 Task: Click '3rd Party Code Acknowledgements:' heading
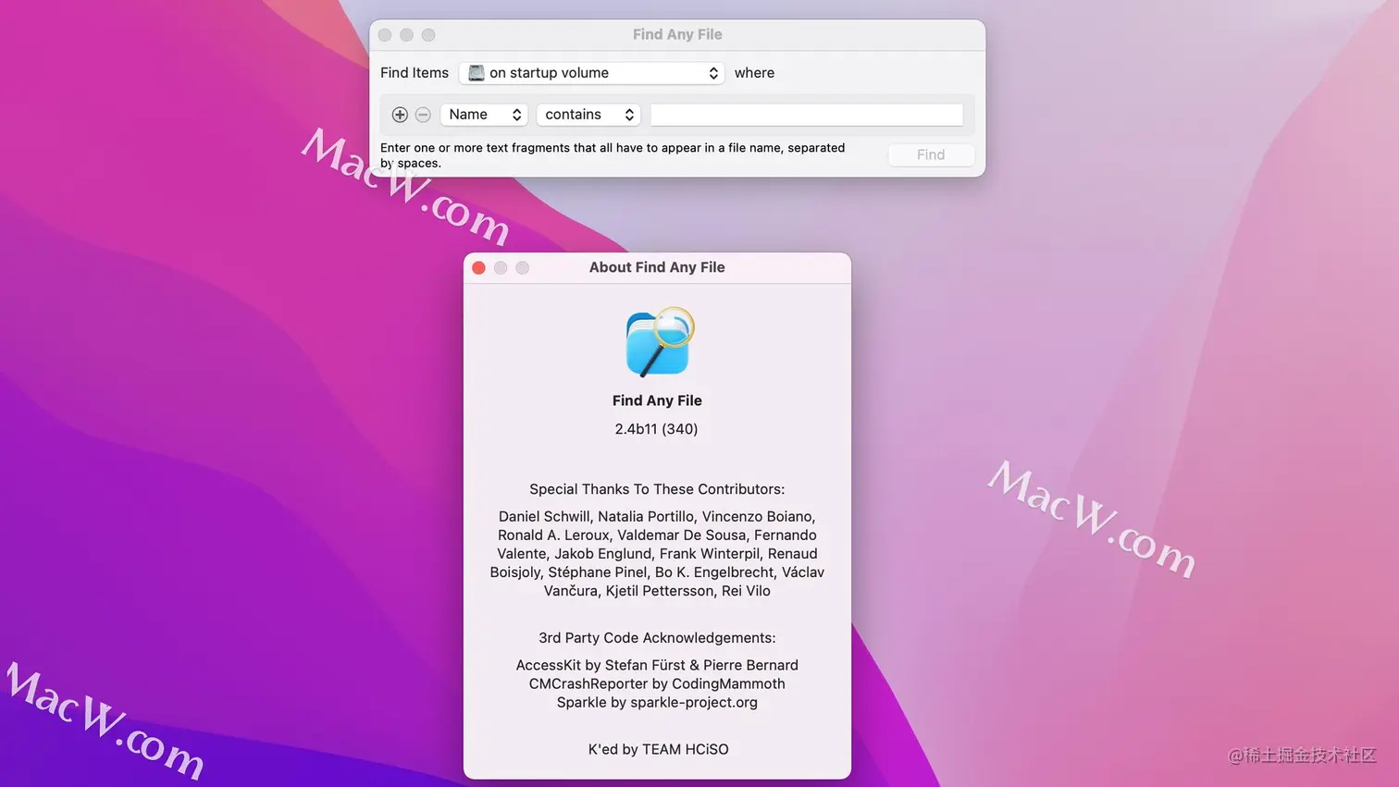tap(657, 638)
